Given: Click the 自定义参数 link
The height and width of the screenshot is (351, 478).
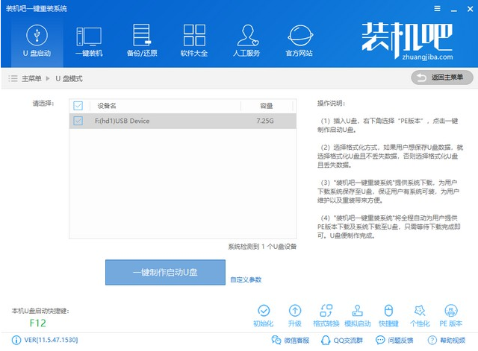Looking at the screenshot, I should click(x=246, y=279).
